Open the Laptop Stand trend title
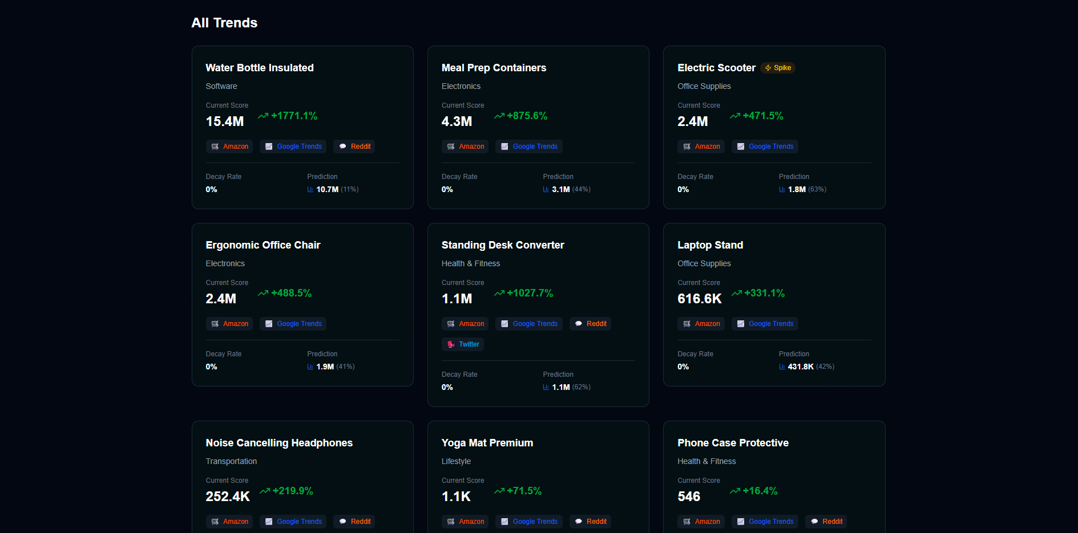Viewport: 1078px width, 533px height. (710, 245)
